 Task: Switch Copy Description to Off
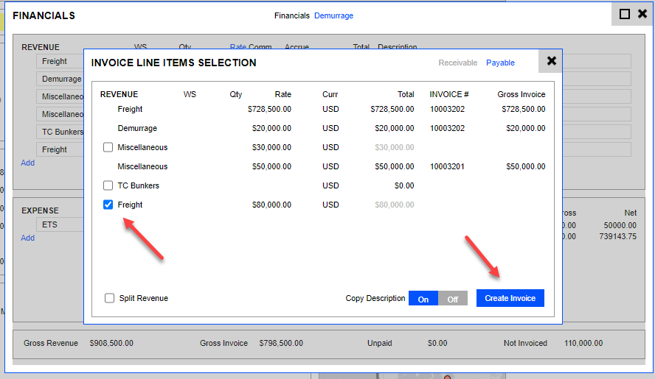(453, 299)
